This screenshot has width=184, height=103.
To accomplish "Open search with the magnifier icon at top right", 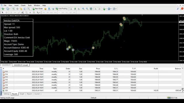I will (178, 9).
